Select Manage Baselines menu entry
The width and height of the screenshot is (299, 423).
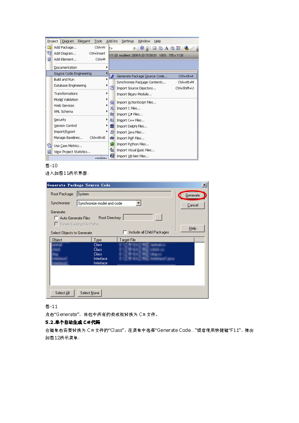77,137
